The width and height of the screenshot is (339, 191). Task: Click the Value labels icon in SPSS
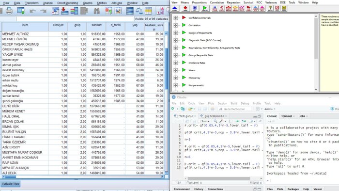[x=160, y=11]
